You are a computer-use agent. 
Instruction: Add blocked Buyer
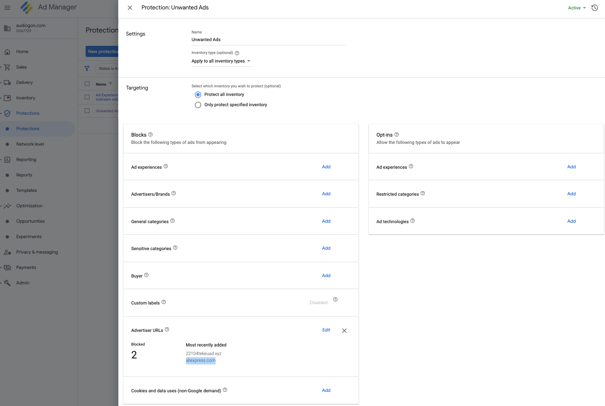[x=326, y=275]
